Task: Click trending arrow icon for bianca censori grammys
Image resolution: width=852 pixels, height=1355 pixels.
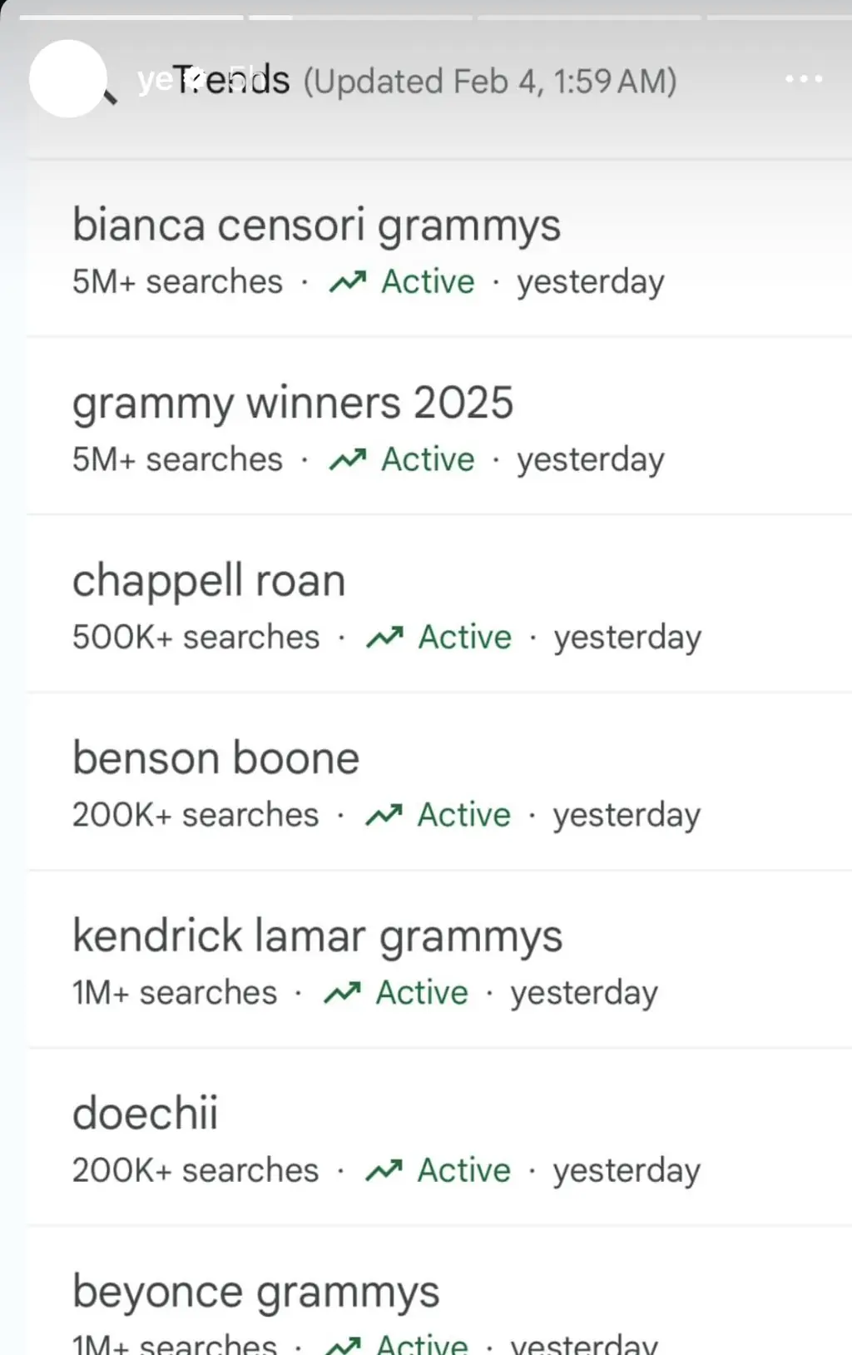Action: tap(348, 282)
